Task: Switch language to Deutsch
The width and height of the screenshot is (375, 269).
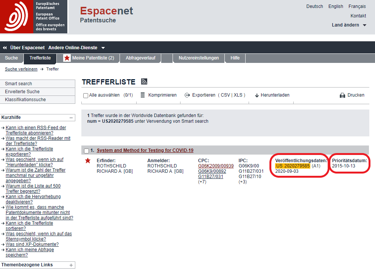Action: click(x=314, y=6)
